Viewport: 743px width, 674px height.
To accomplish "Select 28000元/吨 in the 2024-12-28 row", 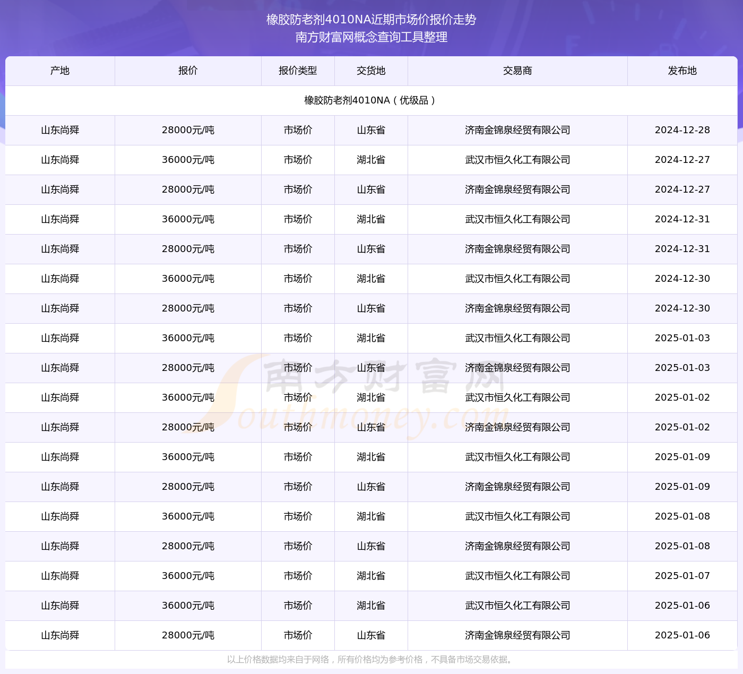I will [x=188, y=130].
